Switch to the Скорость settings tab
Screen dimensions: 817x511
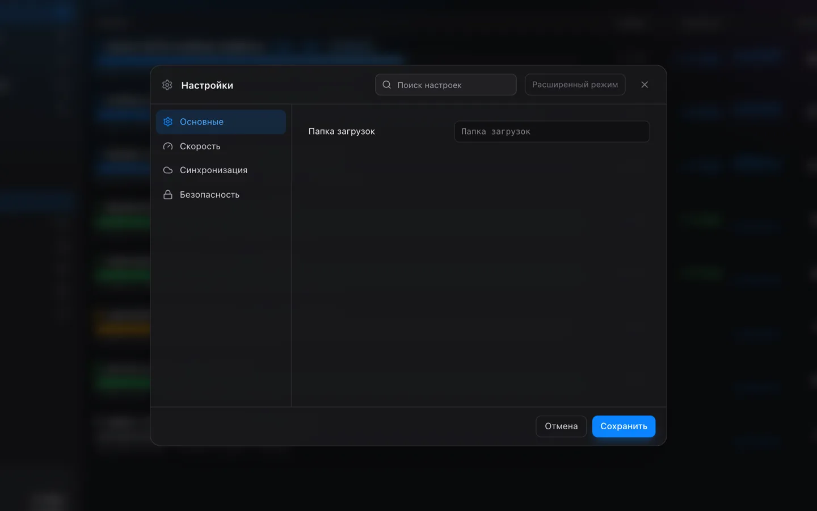pyautogui.click(x=221, y=146)
